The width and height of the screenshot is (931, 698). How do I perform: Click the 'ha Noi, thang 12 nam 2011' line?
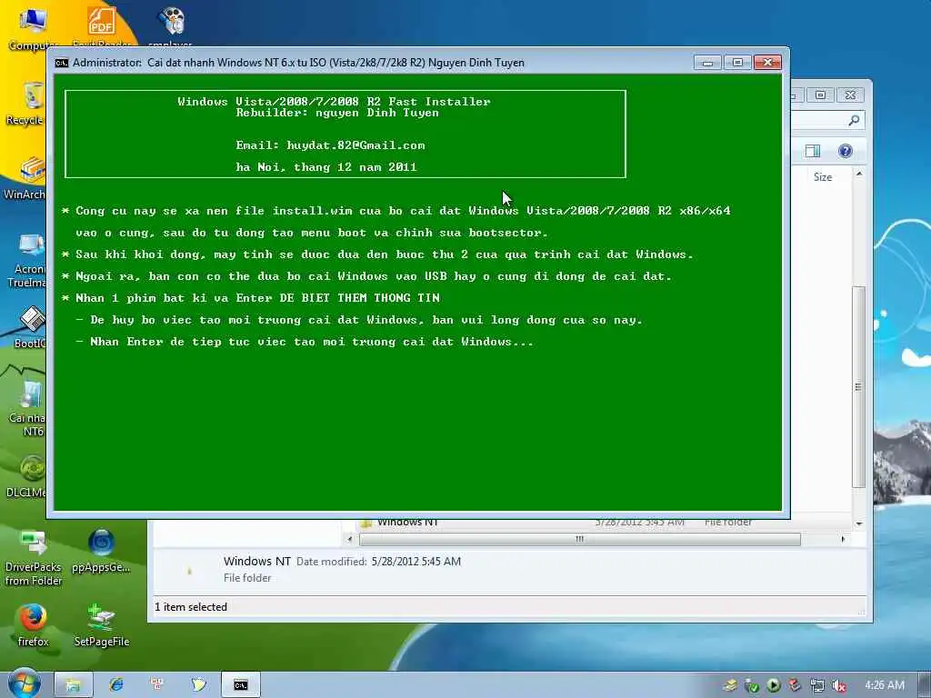point(326,167)
